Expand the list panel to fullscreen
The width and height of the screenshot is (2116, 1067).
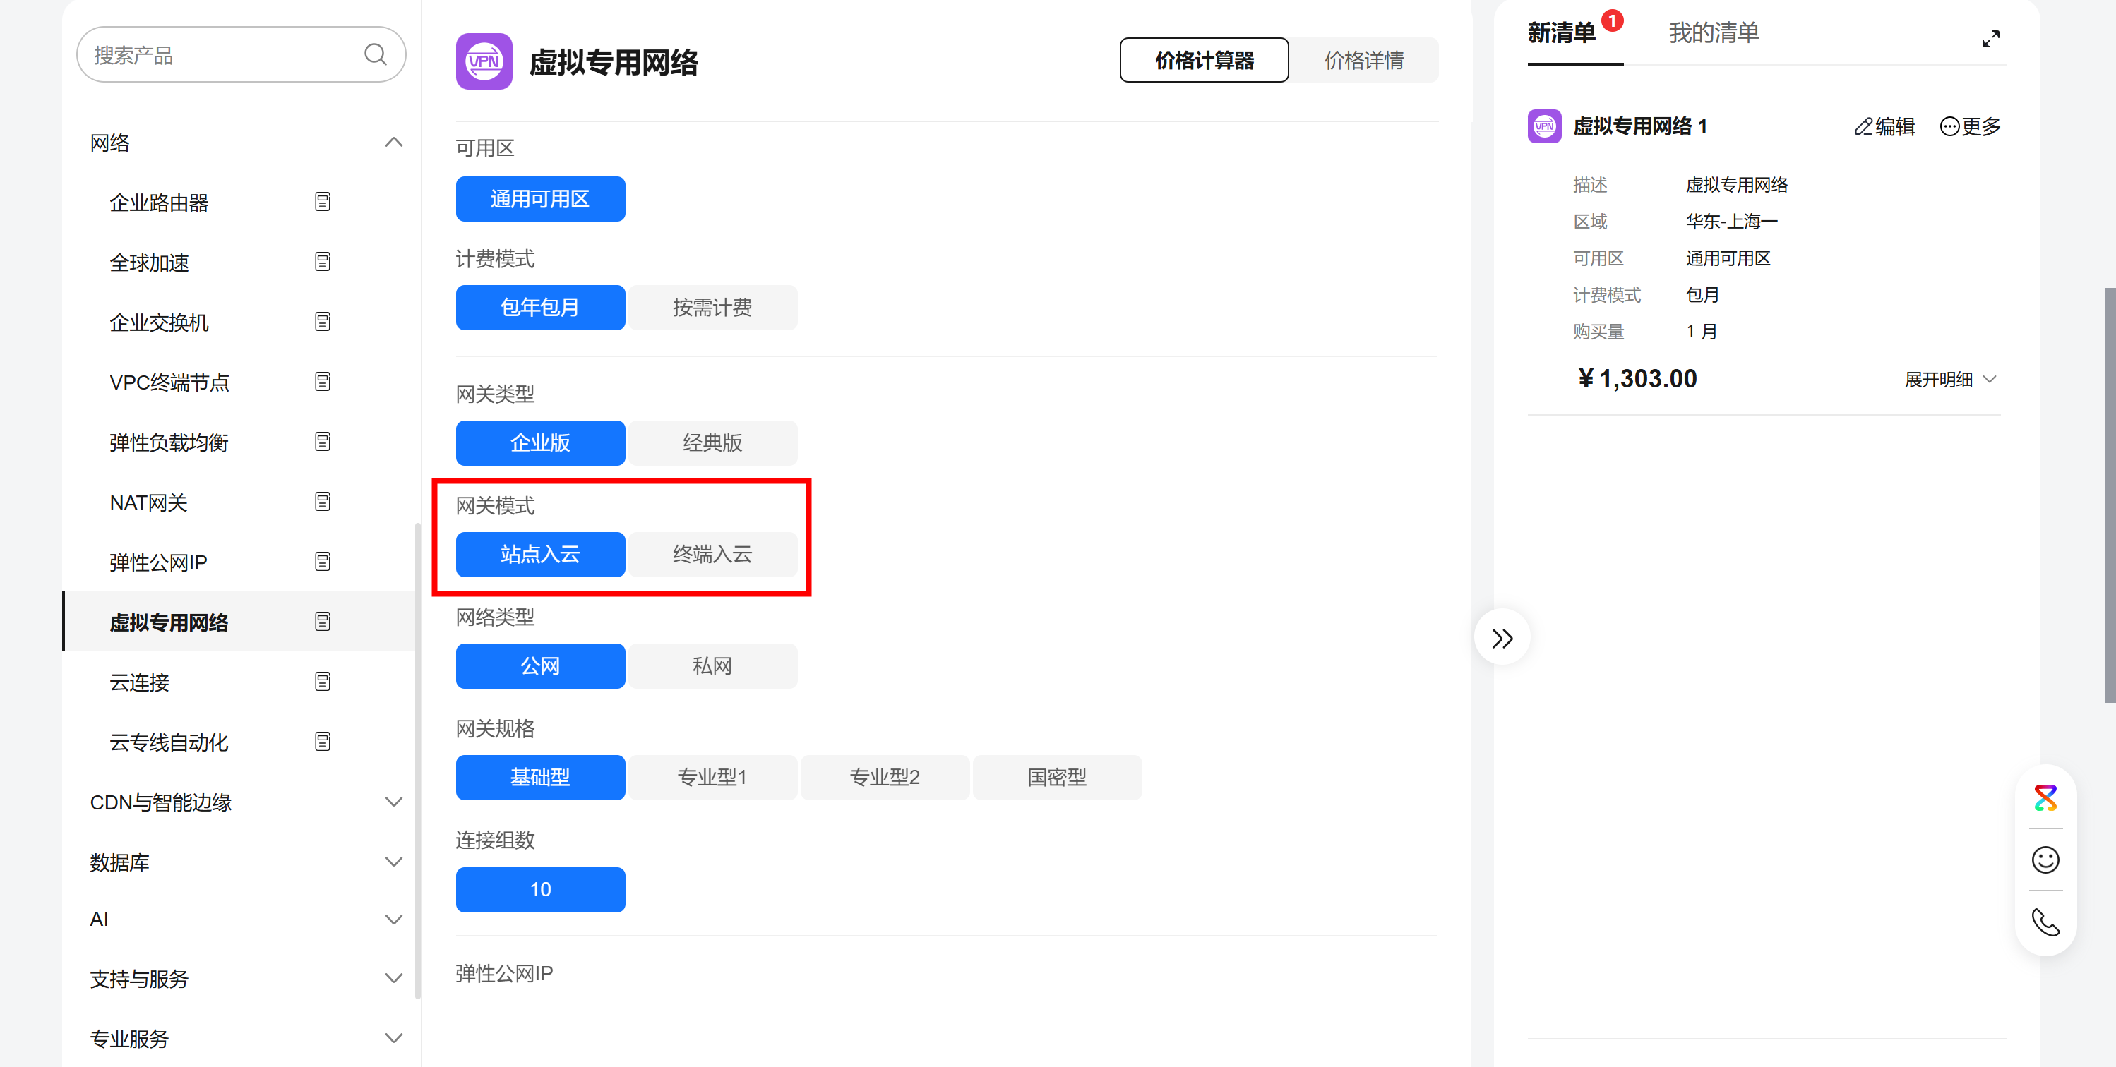tap(1990, 39)
